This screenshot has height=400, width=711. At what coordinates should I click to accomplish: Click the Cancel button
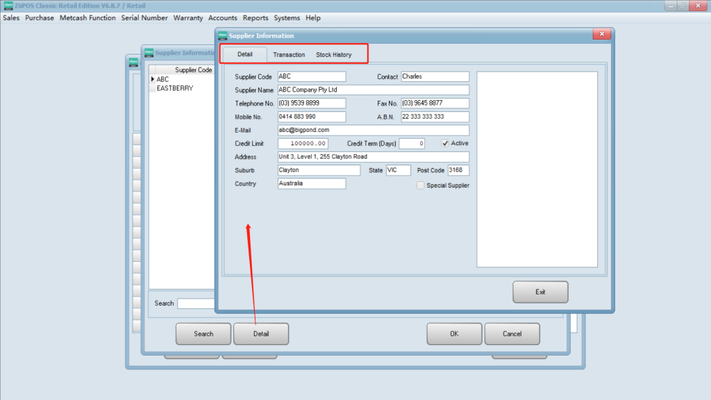pyautogui.click(x=512, y=334)
